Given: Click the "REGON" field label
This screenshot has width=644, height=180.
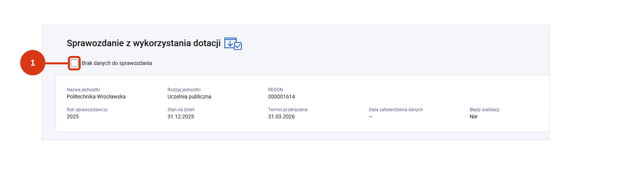Looking at the screenshot, I should (276, 89).
